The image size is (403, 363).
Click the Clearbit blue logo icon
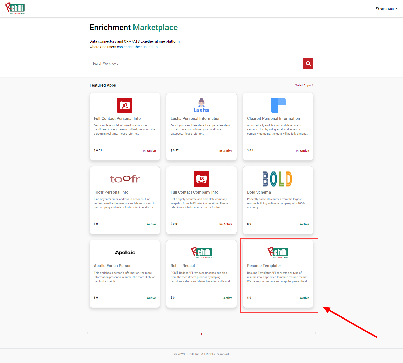(x=278, y=105)
